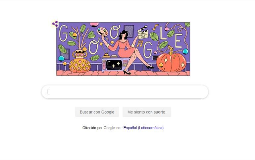Click the single music note above letter L
Screen dimensions: 255x160
[155, 27]
